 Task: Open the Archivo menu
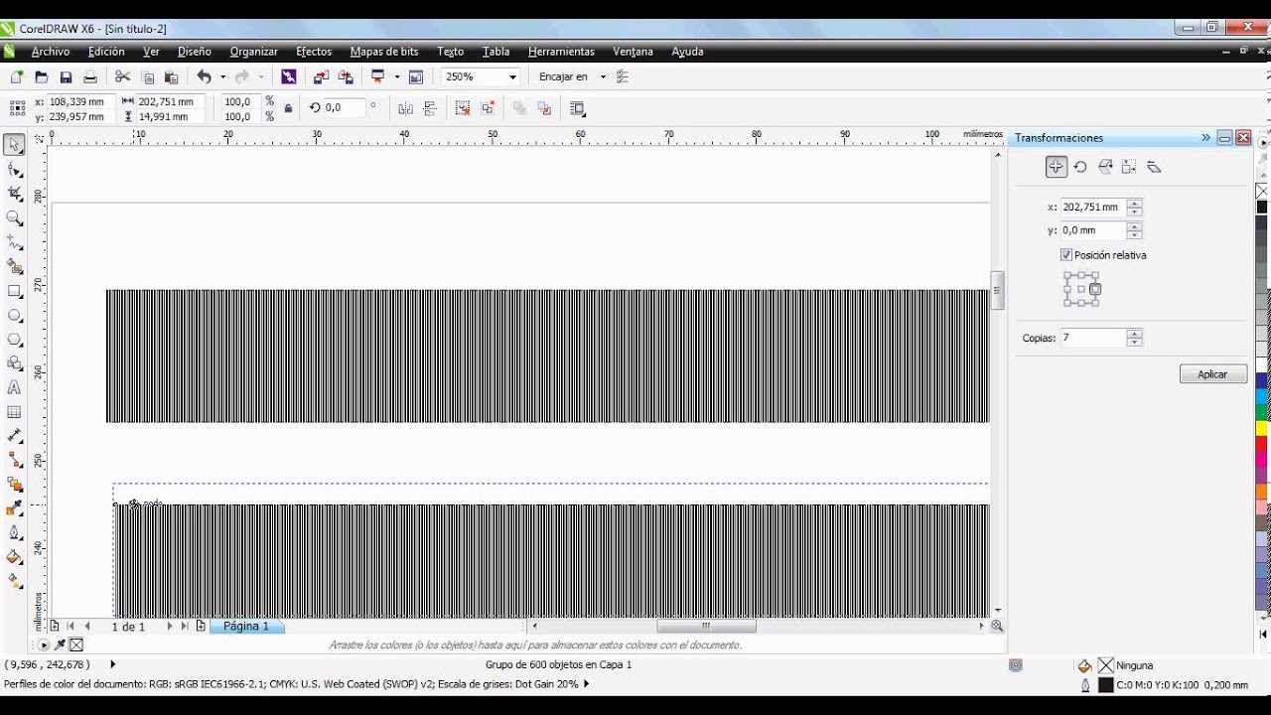click(51, 52)
